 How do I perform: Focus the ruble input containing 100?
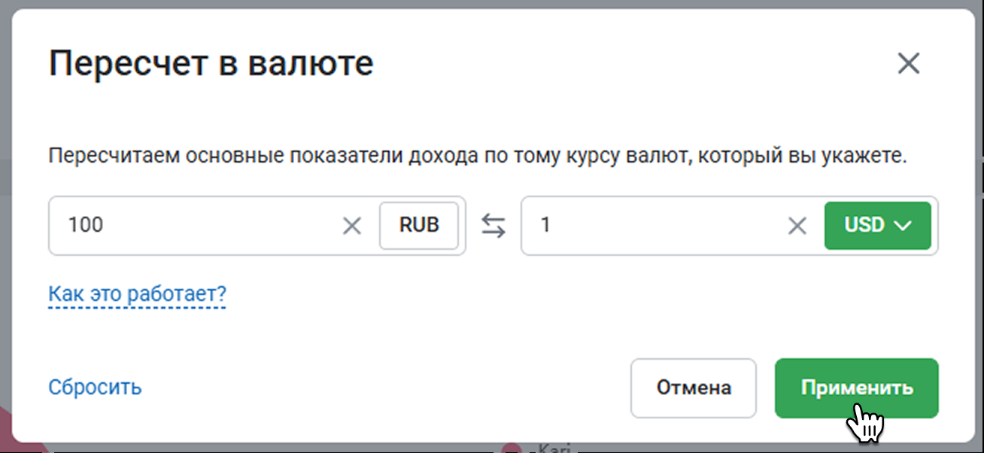(196, 225)
